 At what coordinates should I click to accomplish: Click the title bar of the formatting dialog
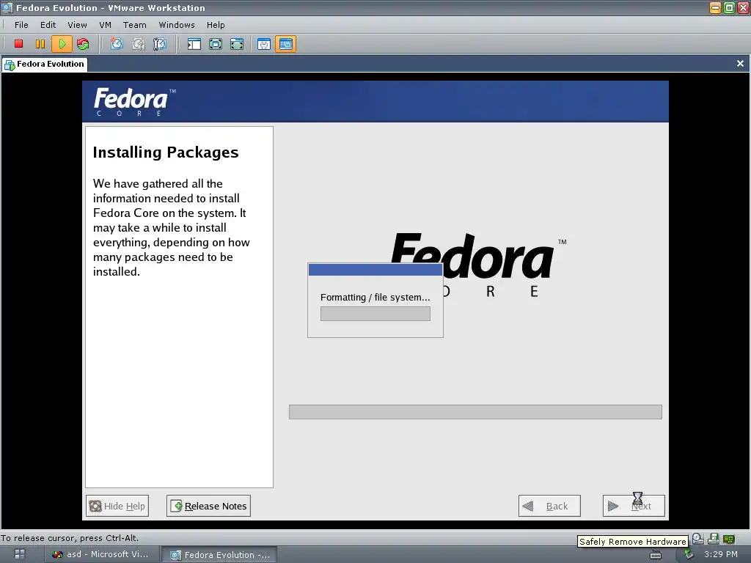pyautogui.click(x=375, y=270)
